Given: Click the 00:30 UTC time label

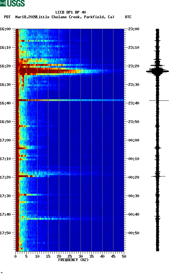Looking at the screenshot, I should [134, 196].
